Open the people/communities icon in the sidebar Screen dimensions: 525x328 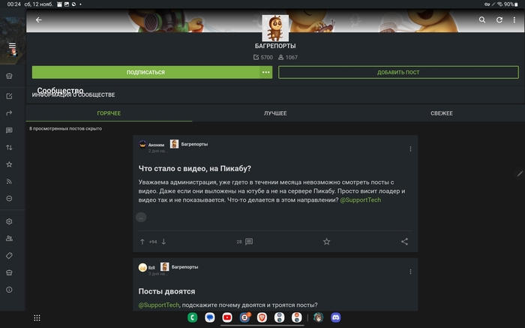pos(9,238)
